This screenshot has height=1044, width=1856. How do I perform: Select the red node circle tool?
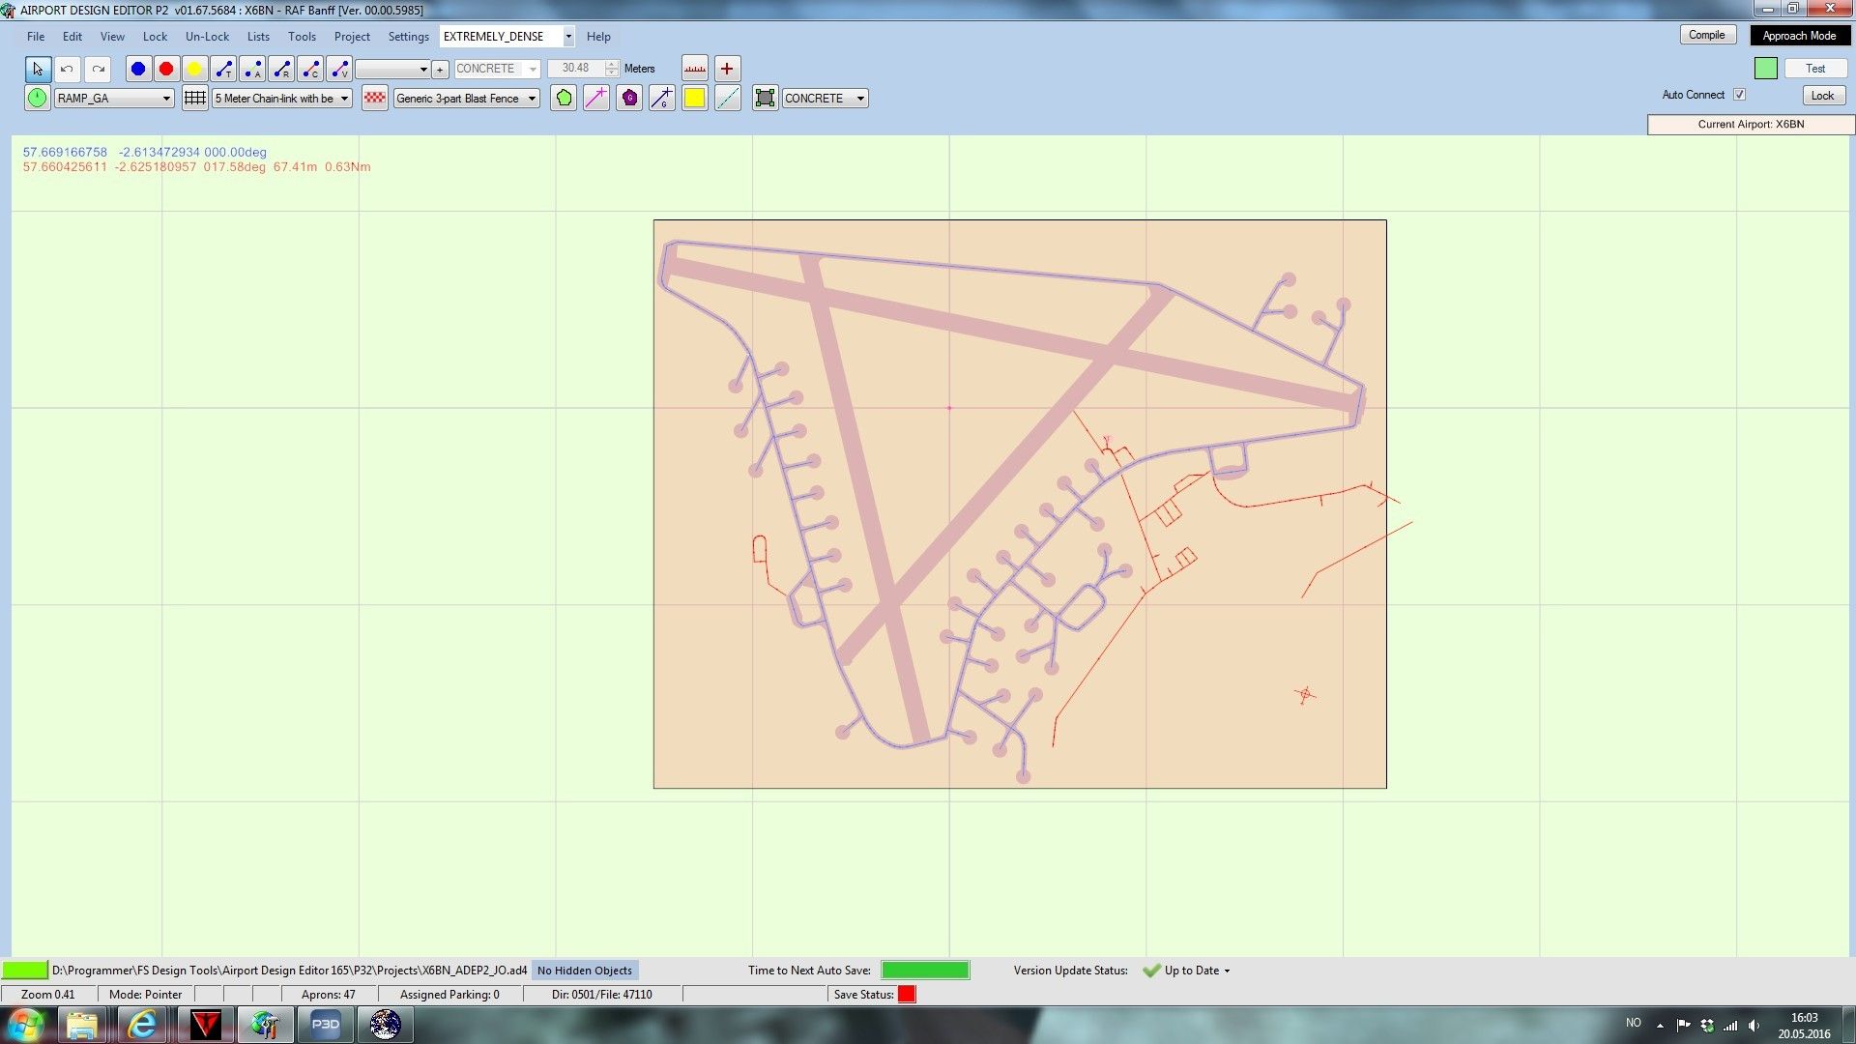[x=166, y=69]
